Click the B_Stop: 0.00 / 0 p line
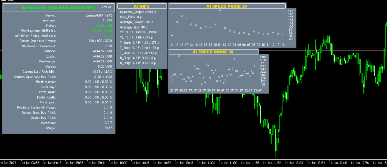 (x=138, y=58)
